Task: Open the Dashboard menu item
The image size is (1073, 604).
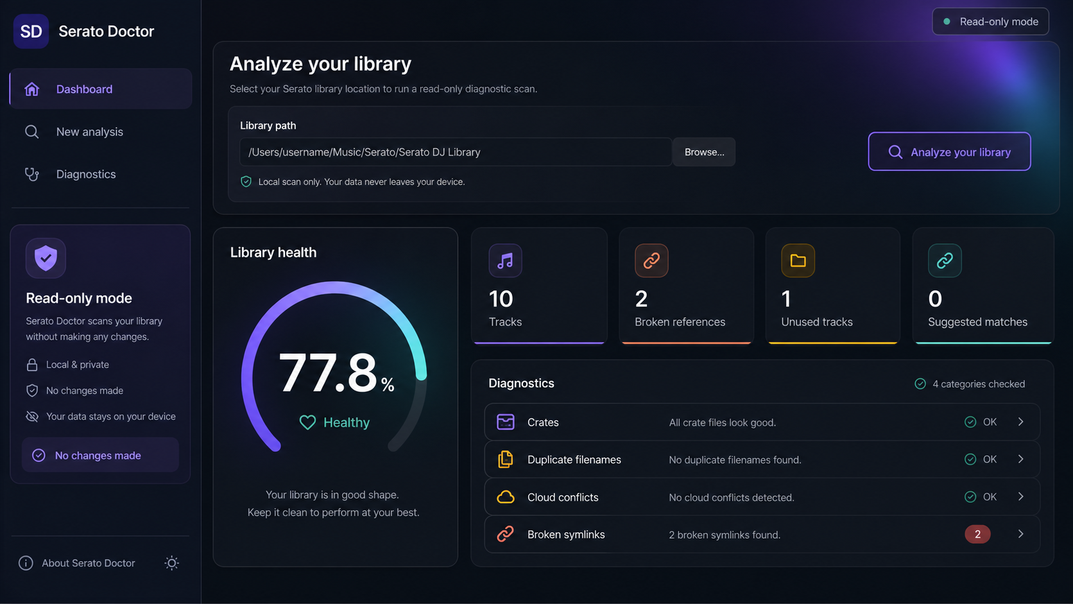Action: click(101, 89)
